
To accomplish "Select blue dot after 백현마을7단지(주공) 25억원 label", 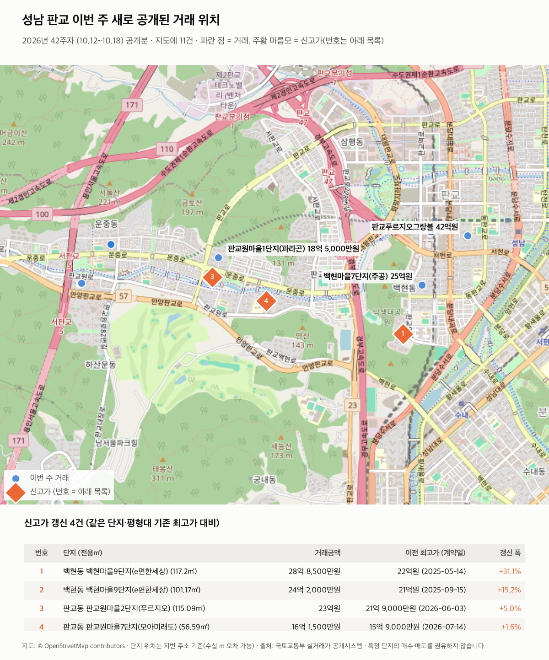I will click(422, 285).
